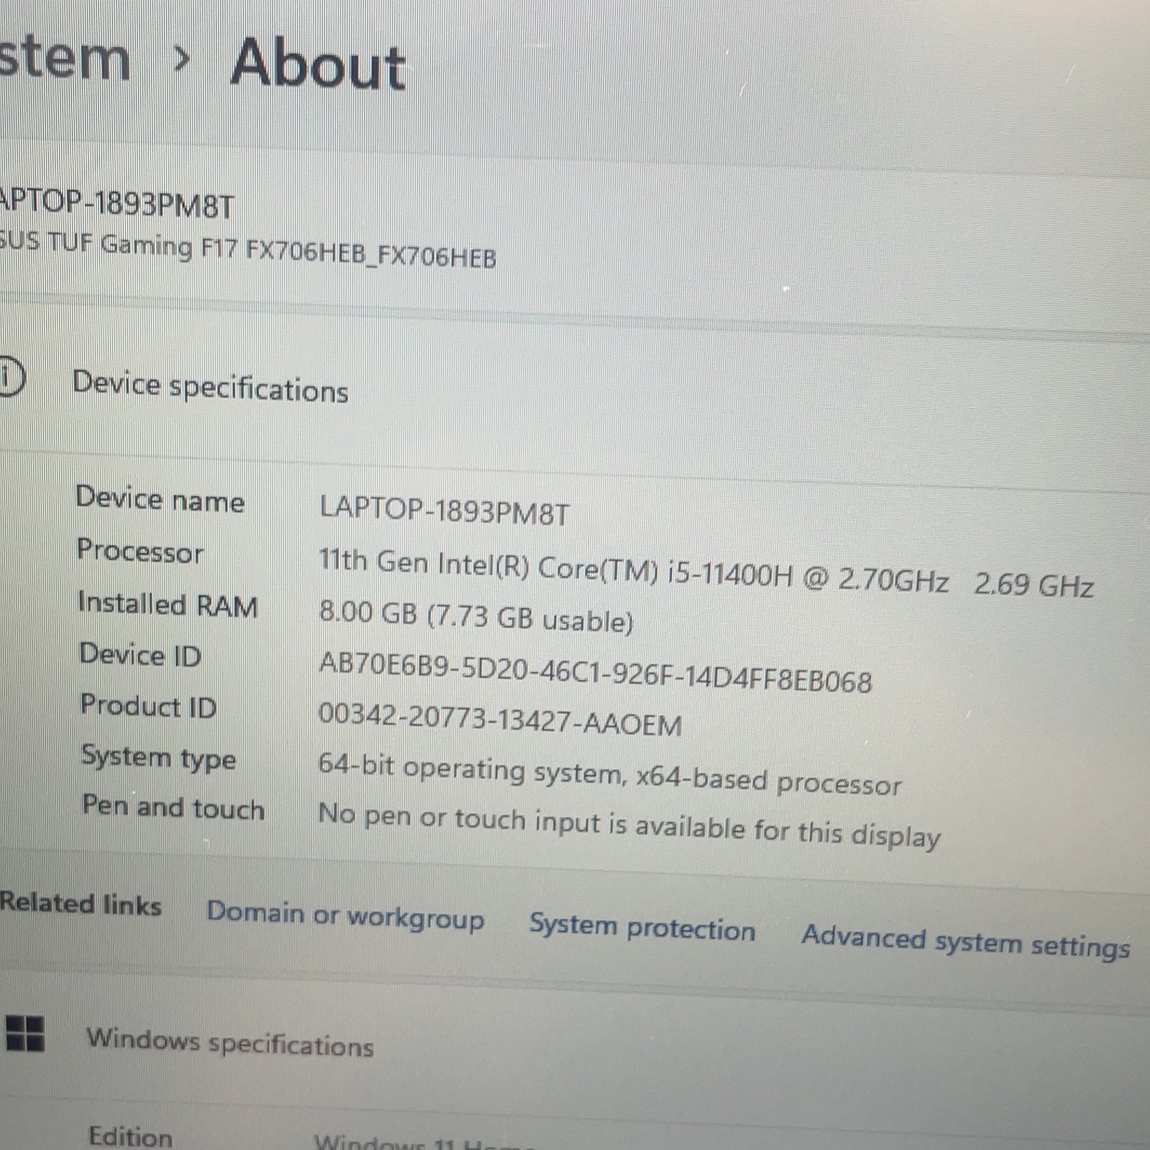The height and width of the screenshot is (1150, 1150).
Task: Select the Installed RAM value 8.00 GB
Action: click(476, 617)
